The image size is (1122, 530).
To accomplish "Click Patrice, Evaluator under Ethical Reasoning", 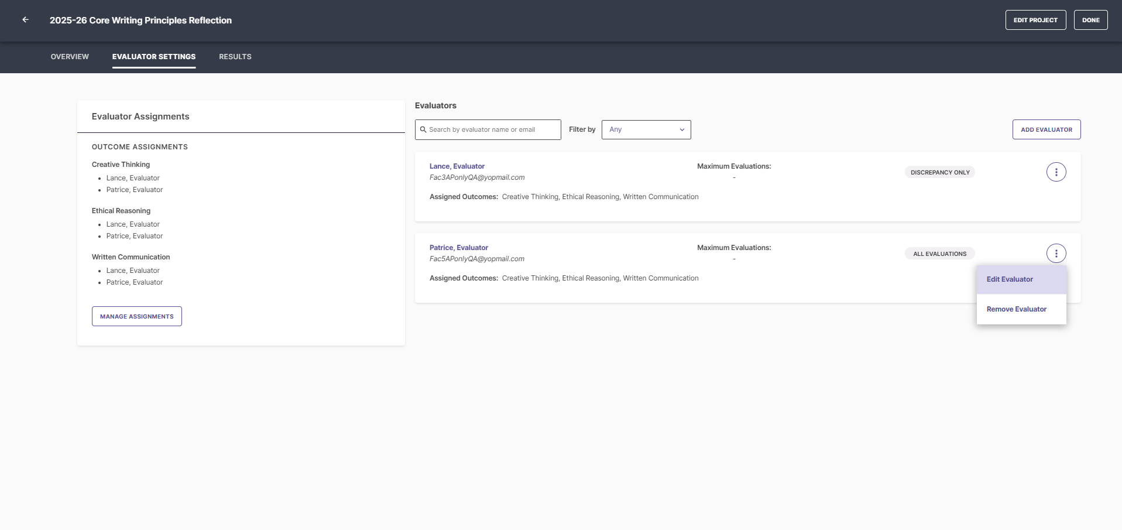I will pos(135,236).
